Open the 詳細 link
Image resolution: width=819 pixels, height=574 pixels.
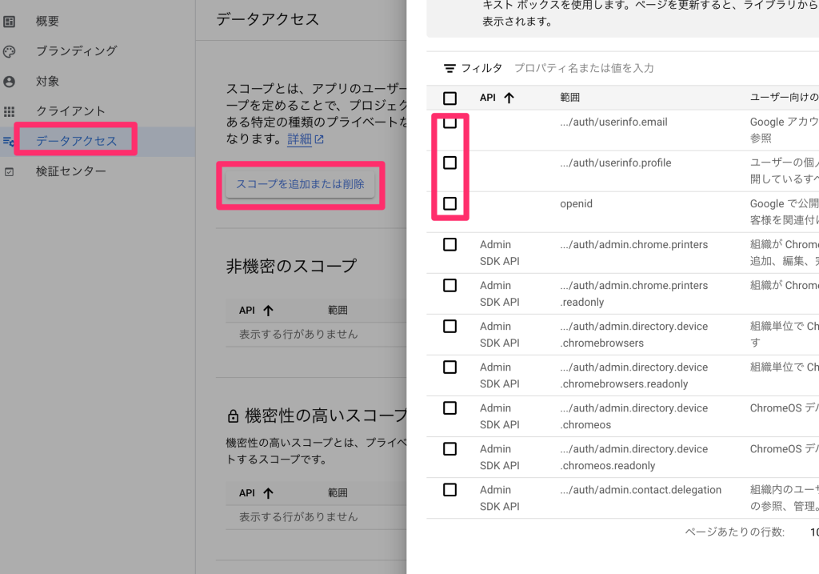coord(299,139)
